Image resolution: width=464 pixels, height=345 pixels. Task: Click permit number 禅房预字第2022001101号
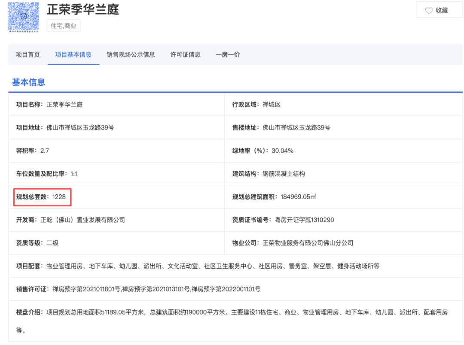(x=226, y=289)
